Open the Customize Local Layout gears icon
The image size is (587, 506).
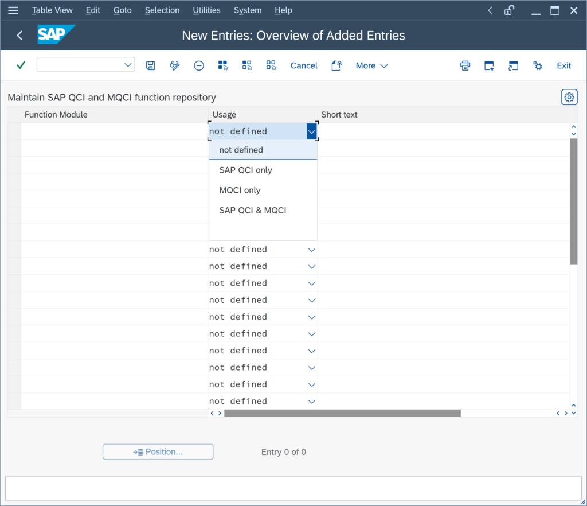(x=537, y=65)
